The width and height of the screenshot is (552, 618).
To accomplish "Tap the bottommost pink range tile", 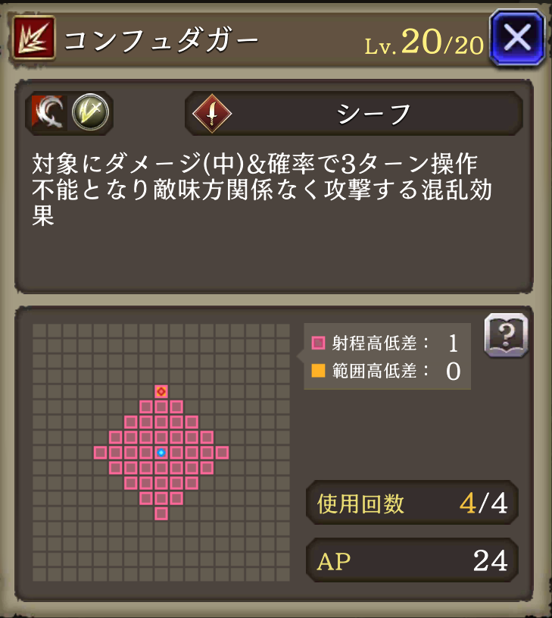I will tap(161, 513).
